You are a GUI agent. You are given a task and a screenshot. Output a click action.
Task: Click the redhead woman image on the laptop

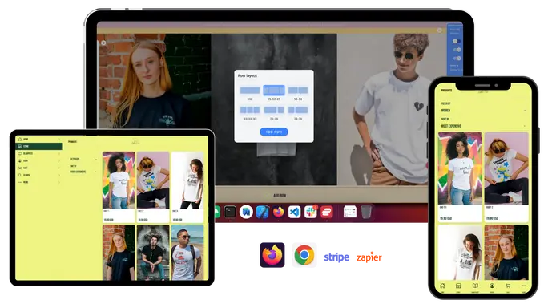pos(154,81)
